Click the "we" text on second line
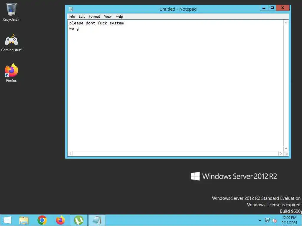 71,29
